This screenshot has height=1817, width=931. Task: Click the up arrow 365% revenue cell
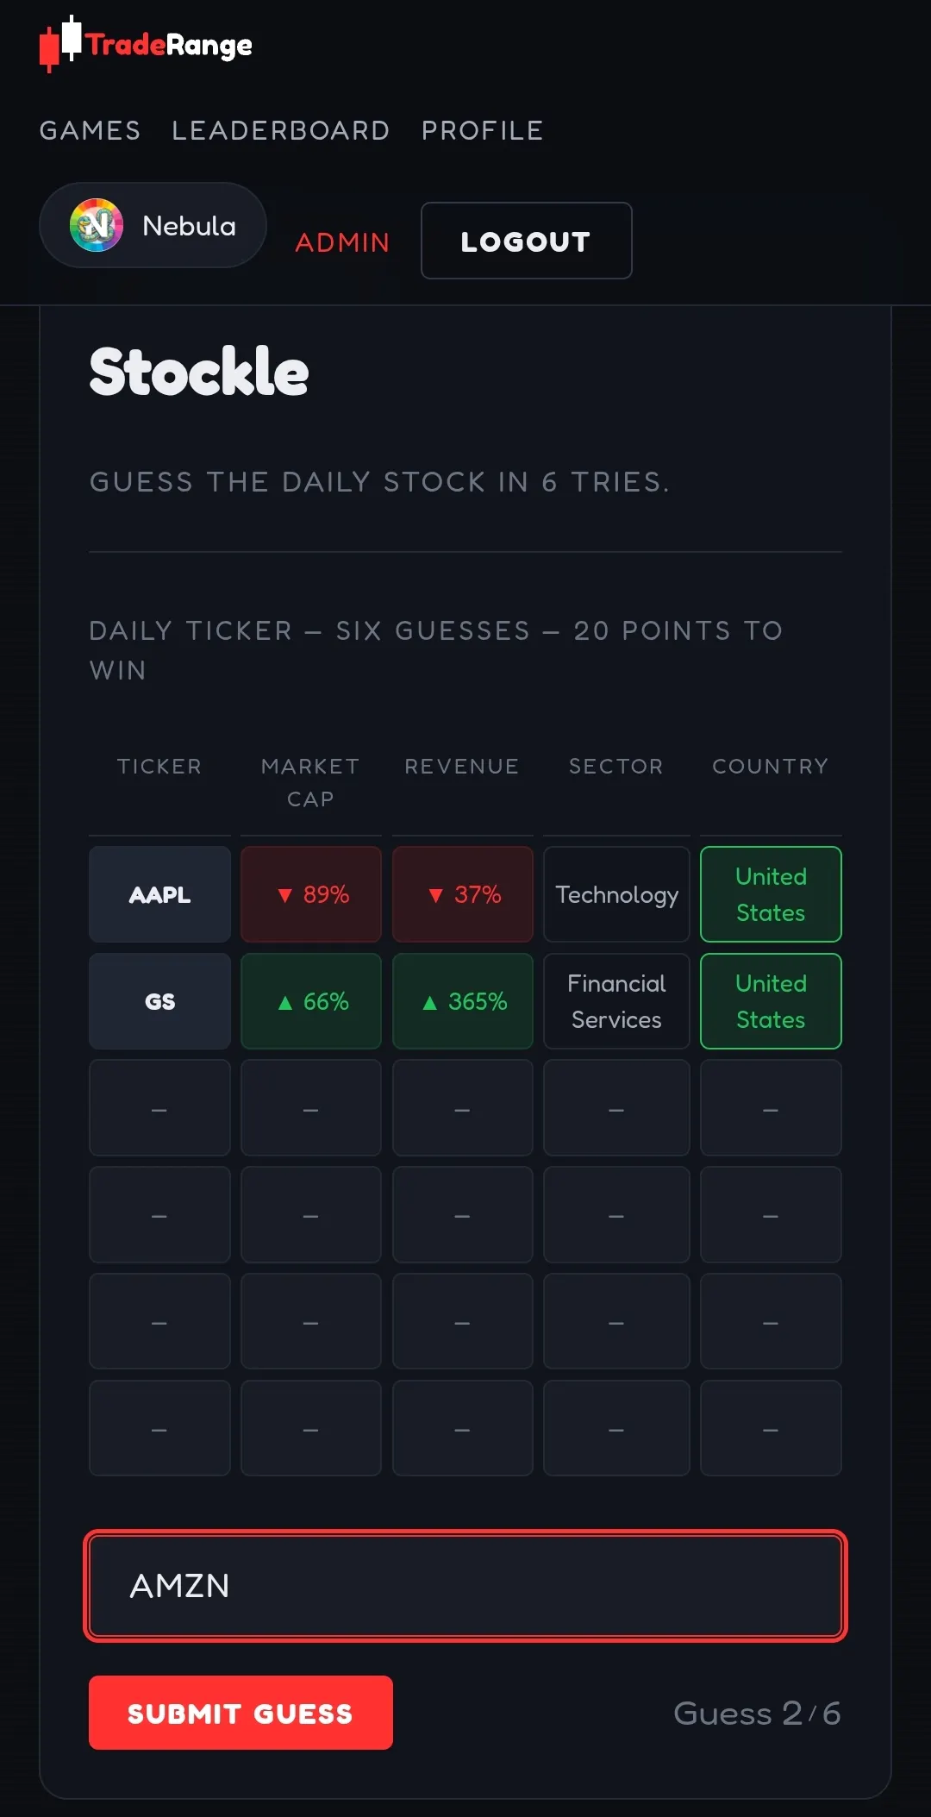(463, 1001)
